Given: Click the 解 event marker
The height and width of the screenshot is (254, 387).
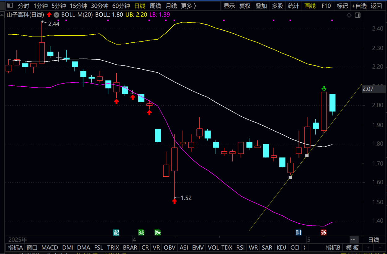Looking at the screenshot, I should (116, 232).
